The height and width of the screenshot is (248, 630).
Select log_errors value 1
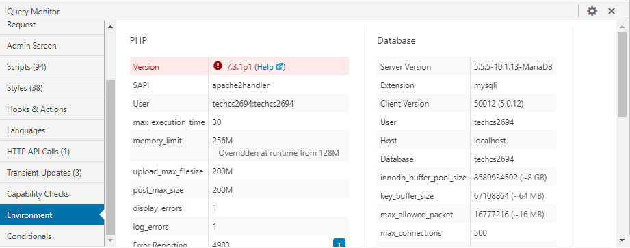pyautogui.click(x=215, y=227)
